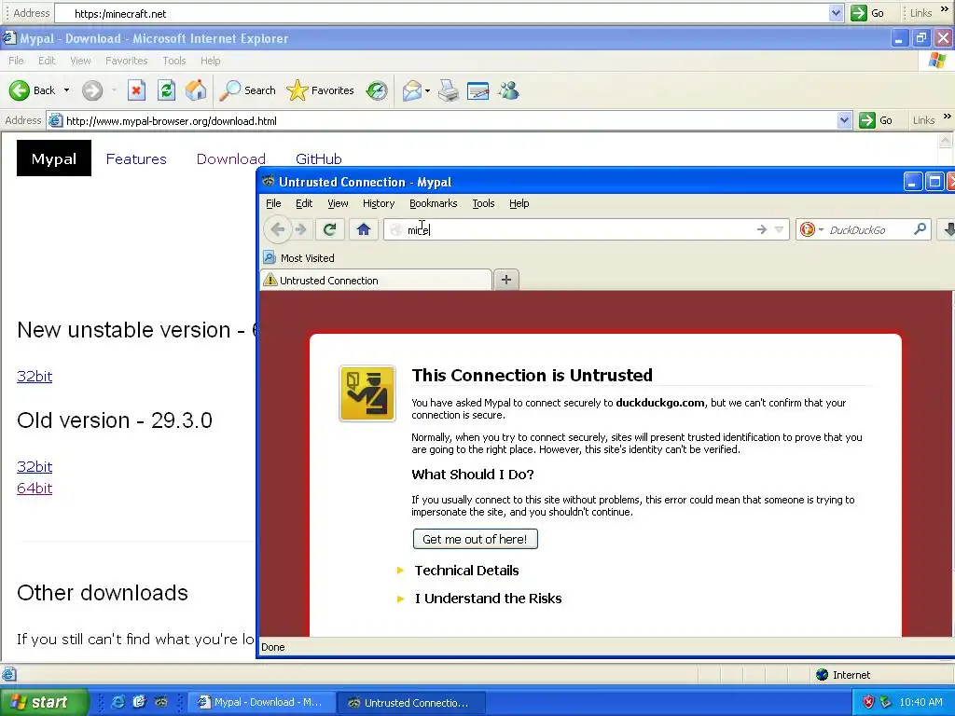Viewport: 955px width, 716px height.
Task: Open the IE address bar dropdown for mypal-browser.org
Action: pyautogui.click(x=844, y=120)
